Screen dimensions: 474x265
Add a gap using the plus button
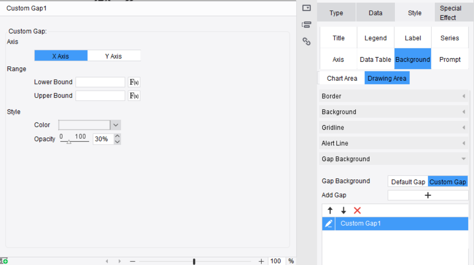[428, 195]
